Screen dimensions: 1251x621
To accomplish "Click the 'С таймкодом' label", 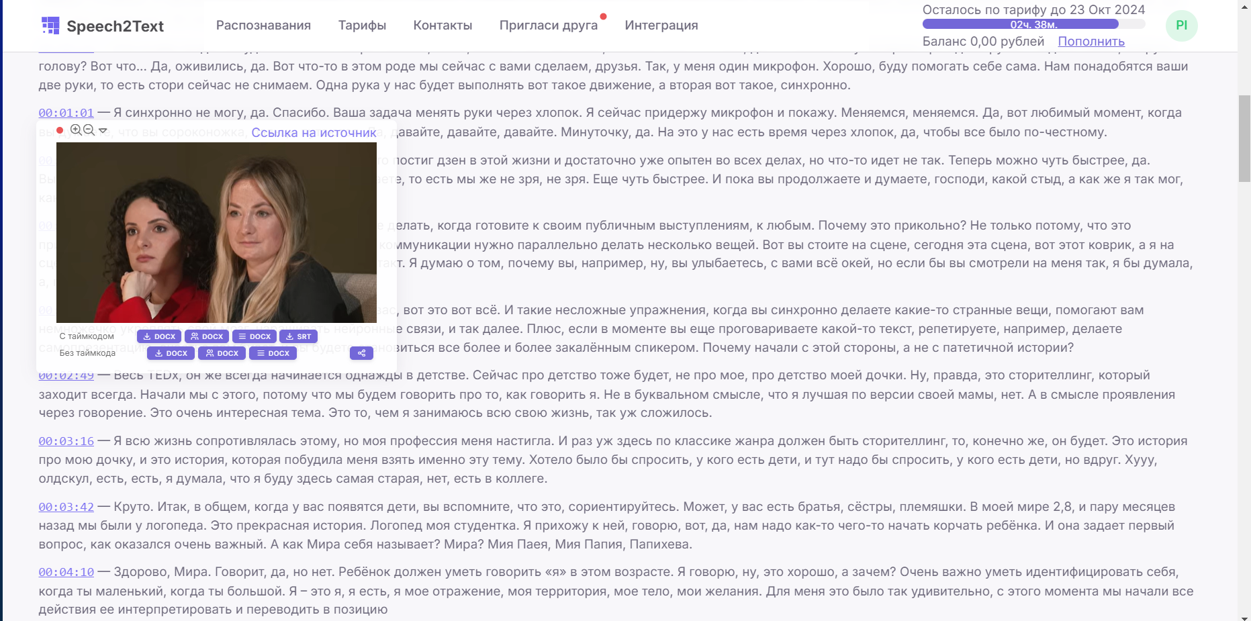I will point(87,336).
